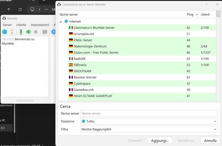Click the Nome server search input field
Viewport: 222px width, 146px height.
[149, 113]
